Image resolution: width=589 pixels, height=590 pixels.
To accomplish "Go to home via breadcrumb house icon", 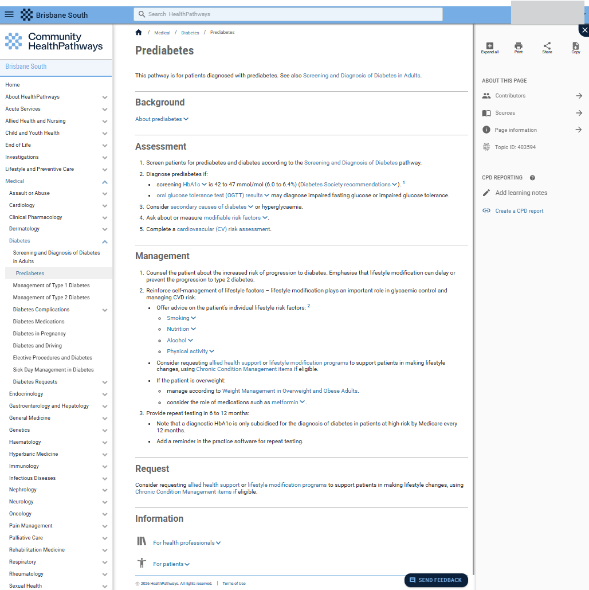I will point(139,33).
